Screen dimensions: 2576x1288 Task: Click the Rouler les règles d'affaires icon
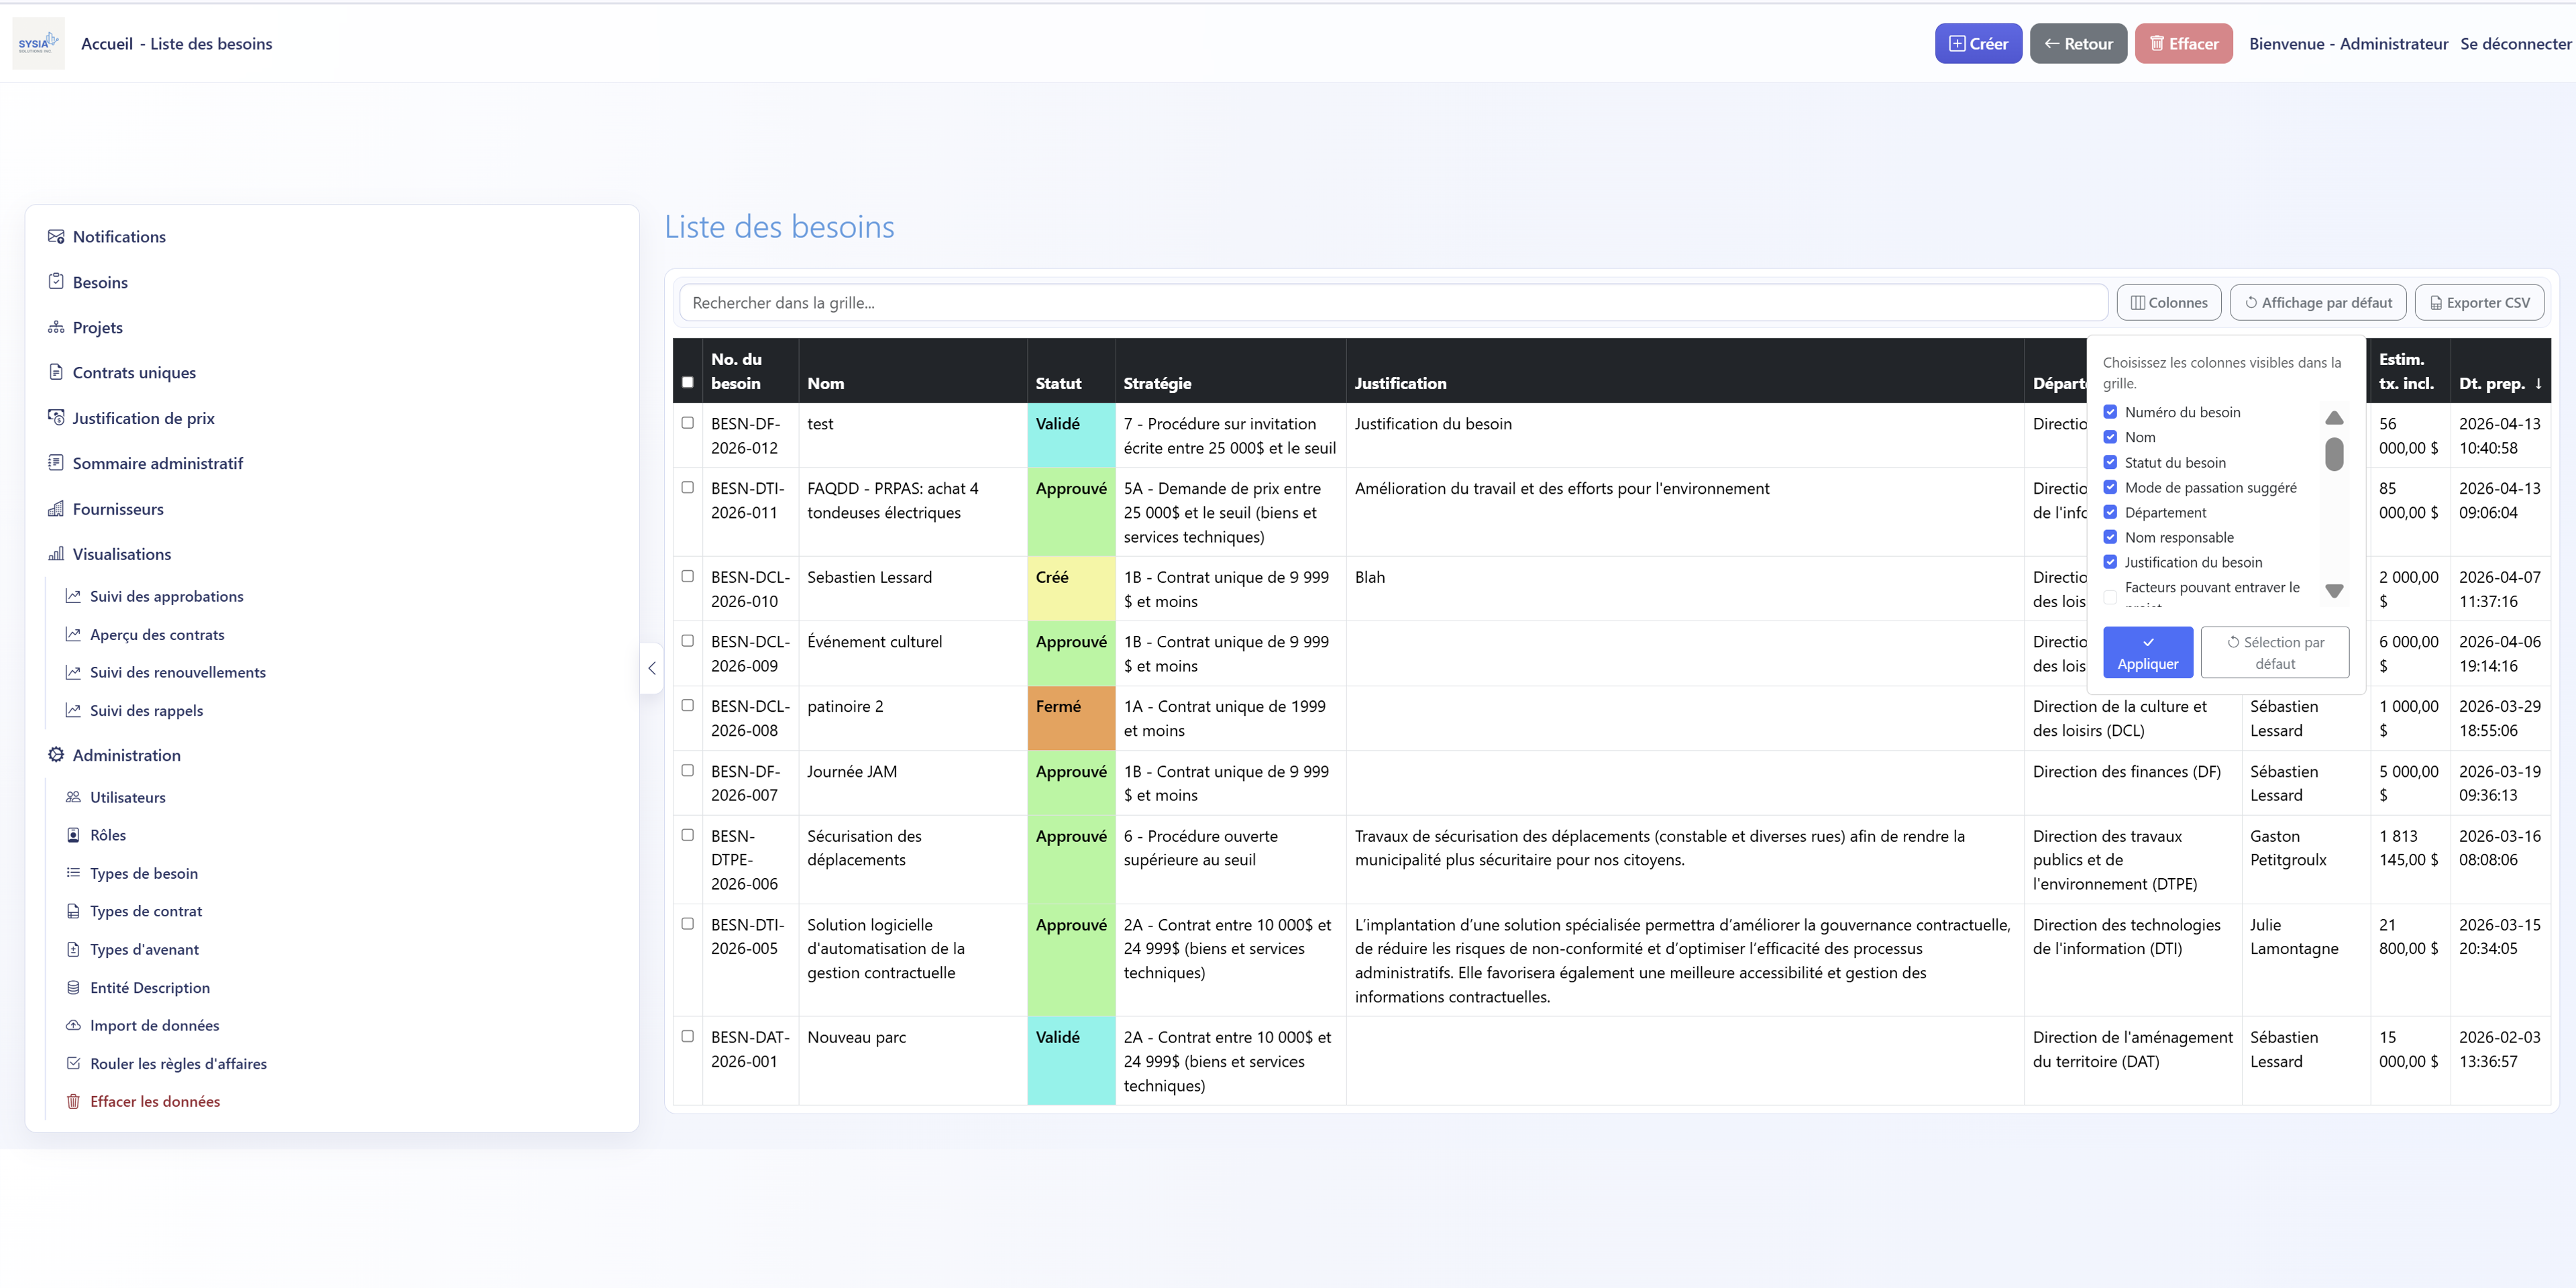coord(73,1063)
